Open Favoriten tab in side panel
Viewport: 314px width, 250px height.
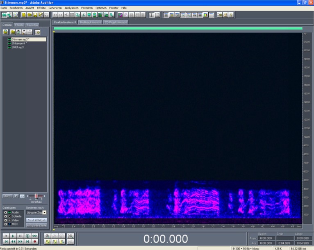32,25
